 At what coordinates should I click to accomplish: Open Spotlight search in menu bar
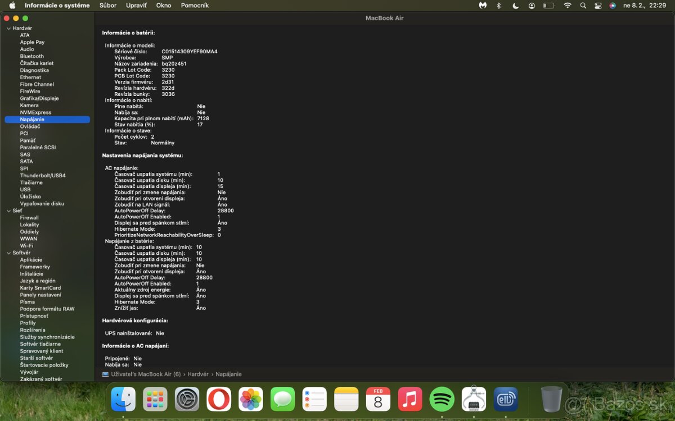pyautogui.click(x=583, y=6)
